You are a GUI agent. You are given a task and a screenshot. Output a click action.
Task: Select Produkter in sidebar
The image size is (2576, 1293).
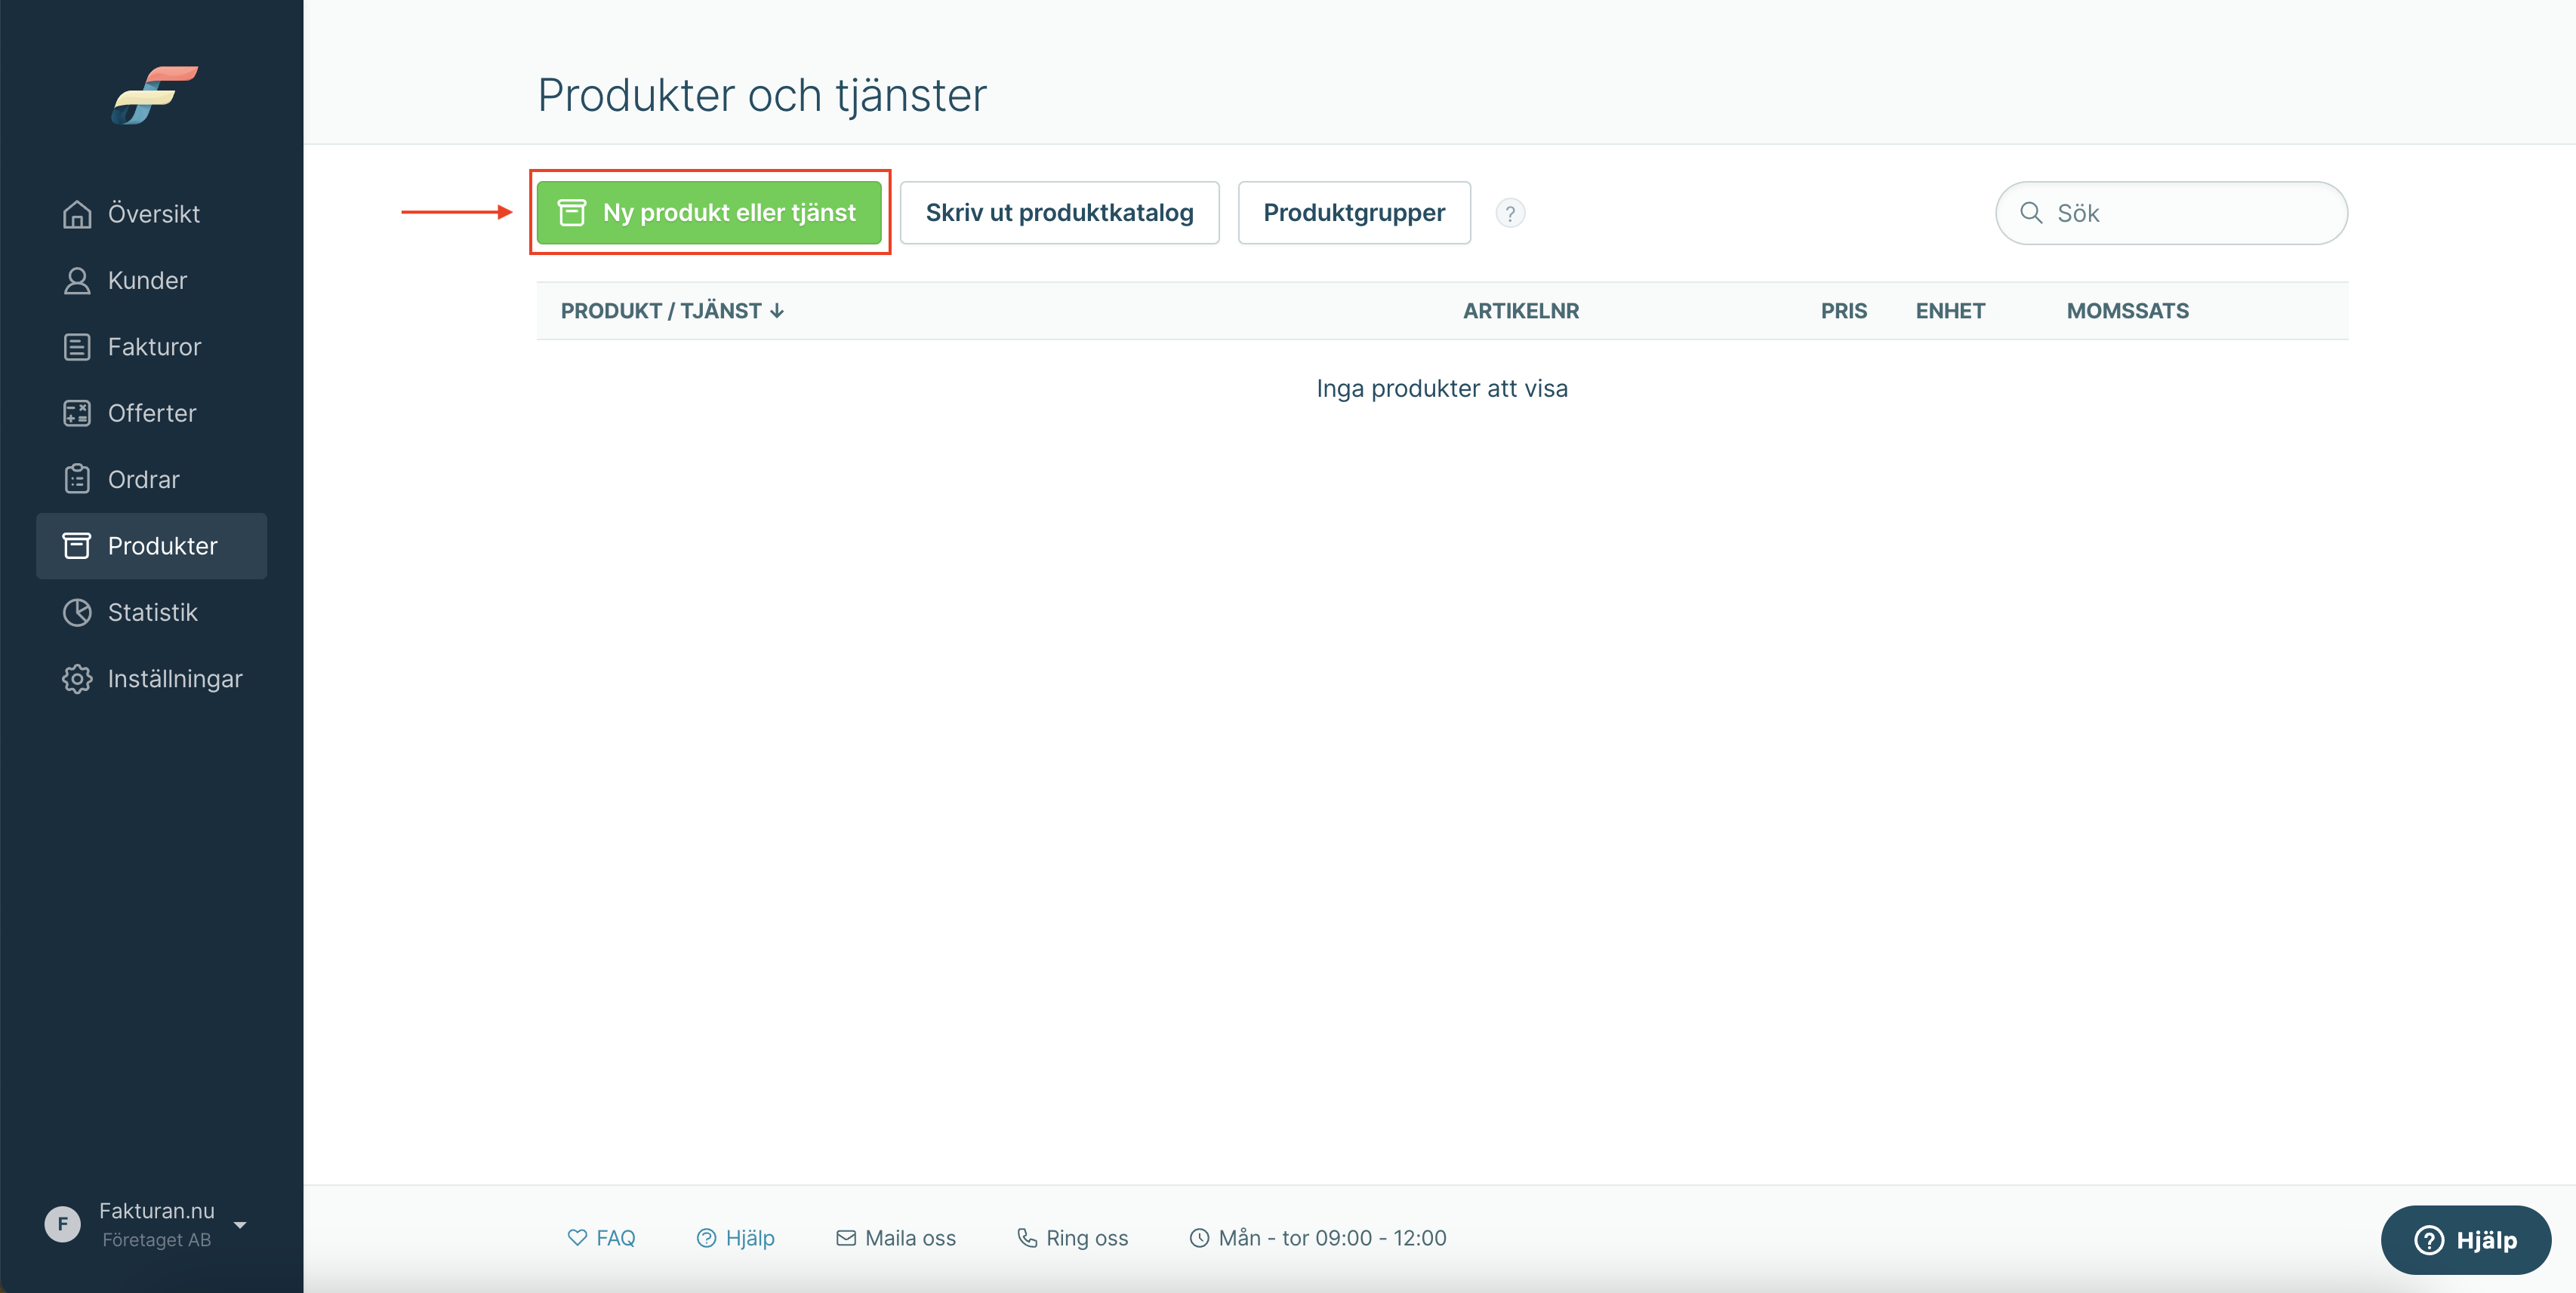152,545
